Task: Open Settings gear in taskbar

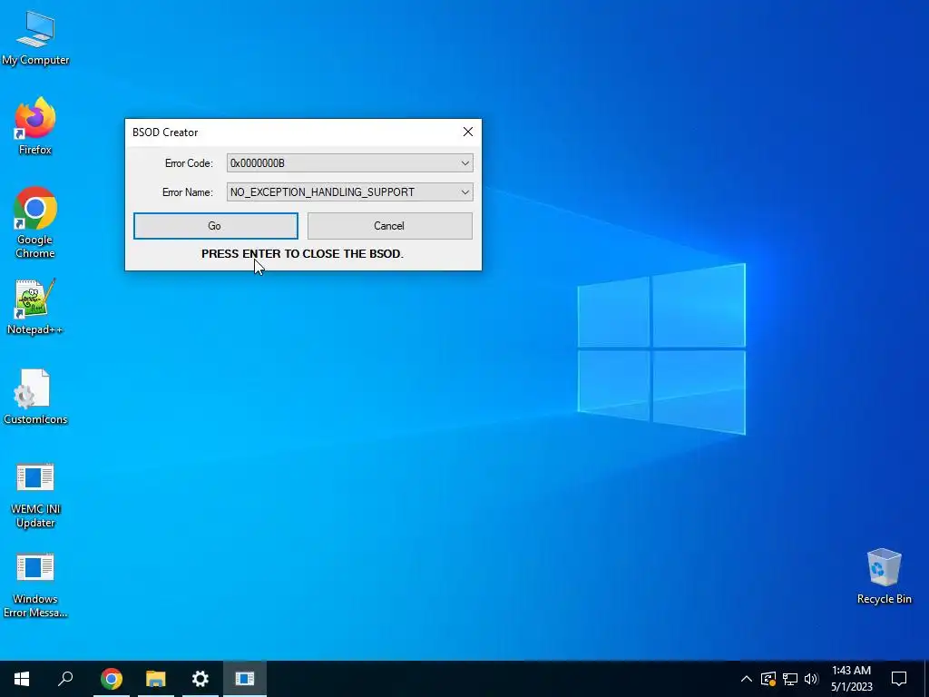Action: (x=200, y=679)
